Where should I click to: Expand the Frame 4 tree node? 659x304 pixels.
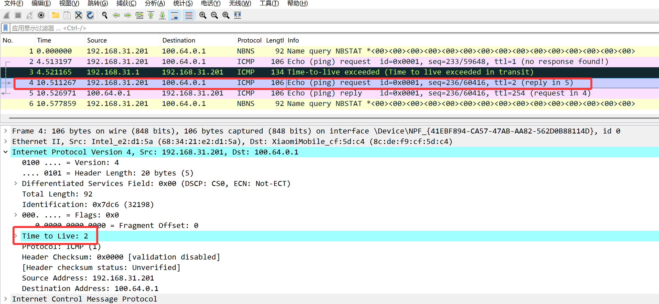click(x=5, y=131)
